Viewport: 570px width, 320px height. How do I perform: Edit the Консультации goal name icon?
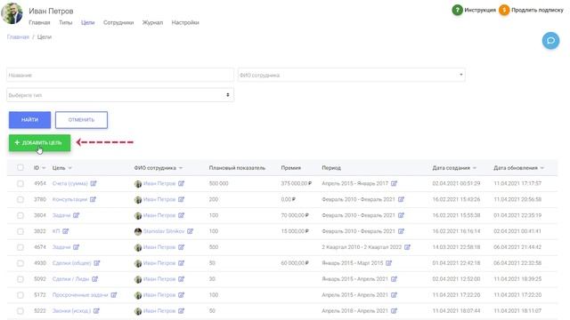point(93,199)
